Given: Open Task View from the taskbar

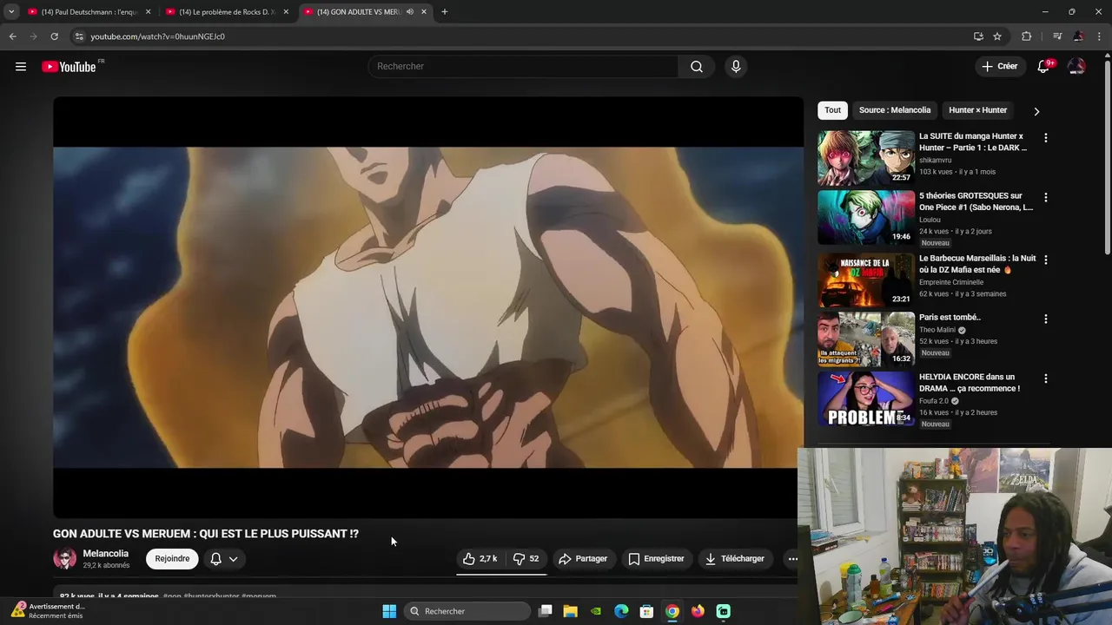Looking at the screenshot, I should click(546, 611).
